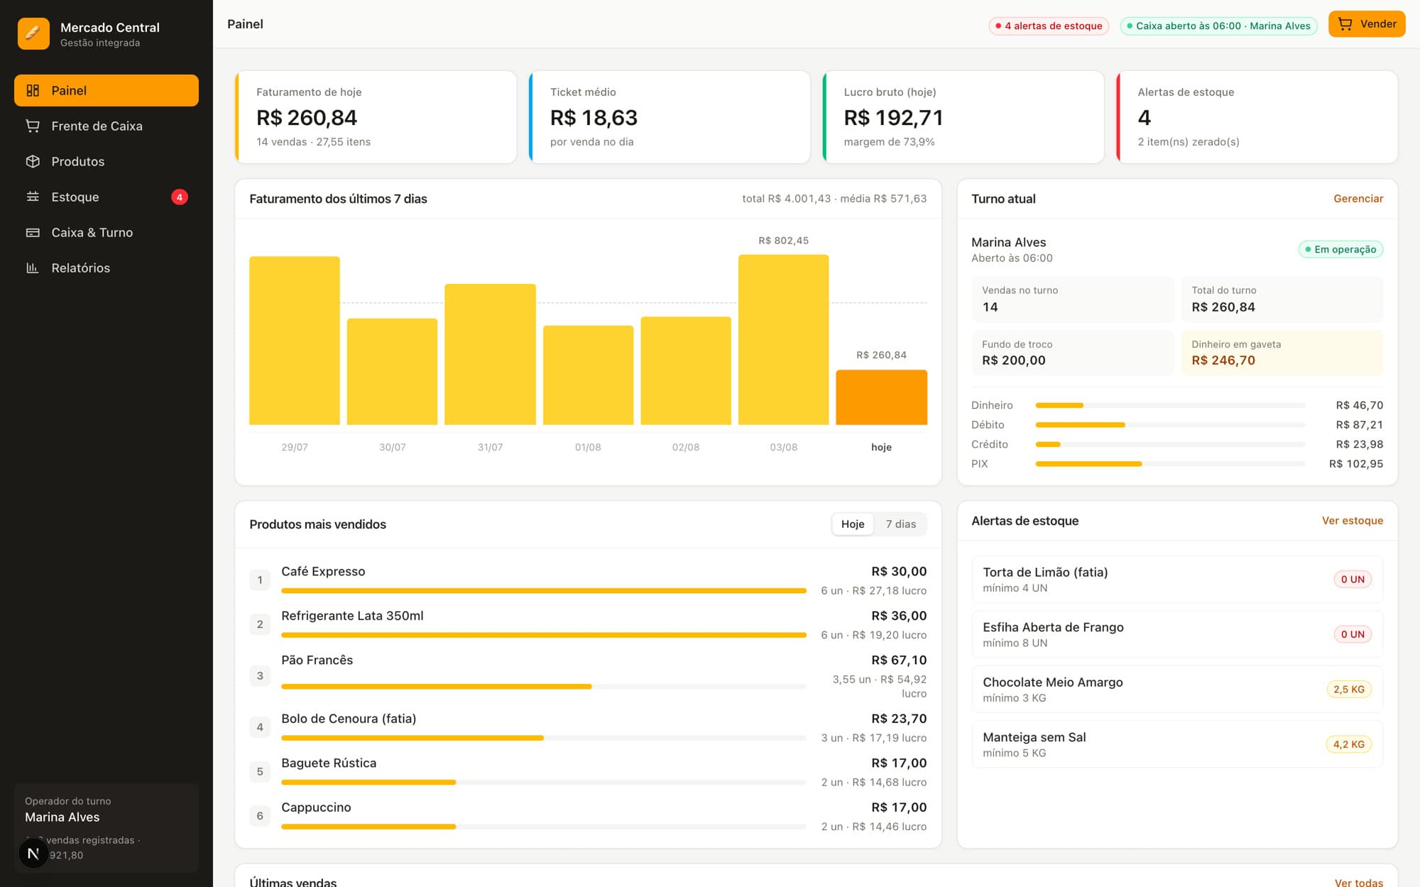The height and width of the screenshot is (887, 1420).
Task: Open the Manteiga sem Sal alert
Action: pyautogui.click(x=1177, y=744)
